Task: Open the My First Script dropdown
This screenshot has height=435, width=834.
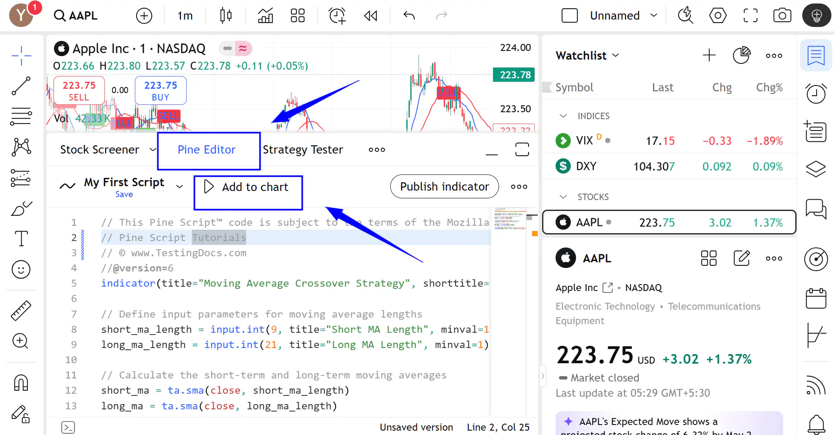Action: [x=179, y=187]
